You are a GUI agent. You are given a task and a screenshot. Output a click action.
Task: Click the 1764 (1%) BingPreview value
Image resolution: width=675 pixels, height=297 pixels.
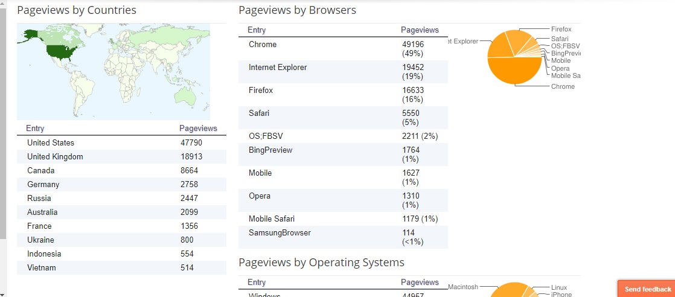(x=411, y=155)
